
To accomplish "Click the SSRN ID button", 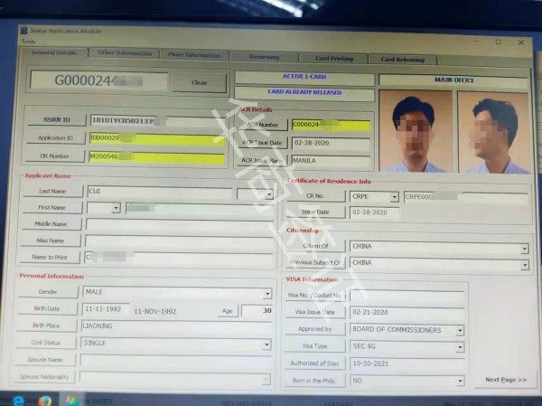I will pos(51,119).
